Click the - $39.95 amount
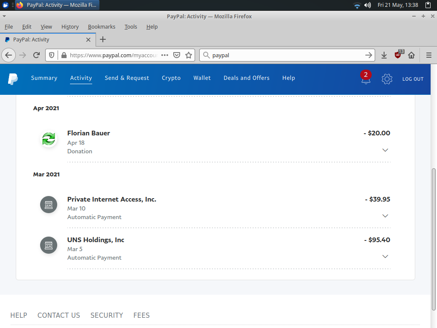The height and width of the screenshot is (328, 437). click(x=378, y=199)
